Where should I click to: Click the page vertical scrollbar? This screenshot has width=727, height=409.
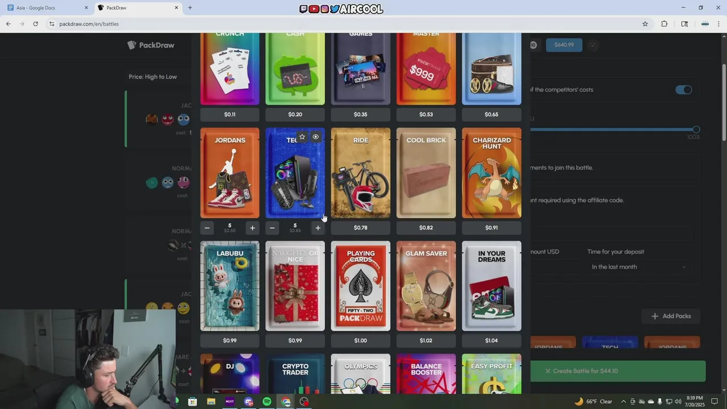click(x=724, y=102)
